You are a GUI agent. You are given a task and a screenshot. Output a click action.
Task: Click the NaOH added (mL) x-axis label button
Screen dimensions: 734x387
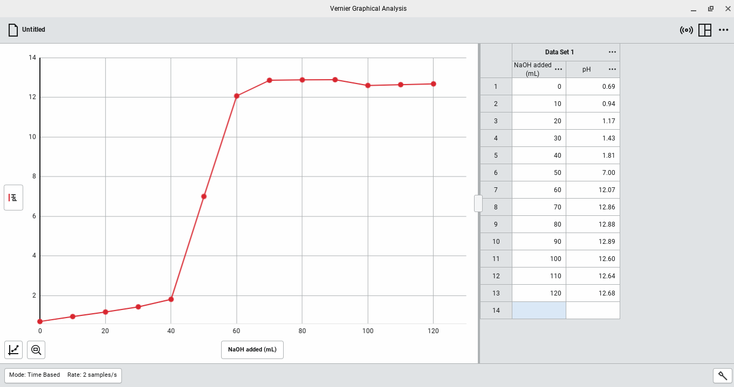(252, 349)
